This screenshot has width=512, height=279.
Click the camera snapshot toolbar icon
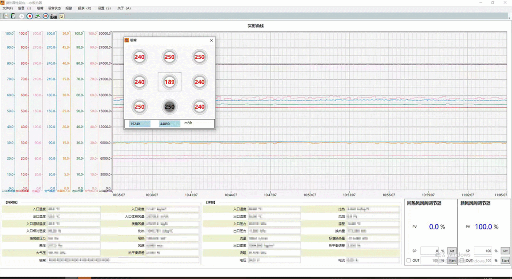point(53,16)
